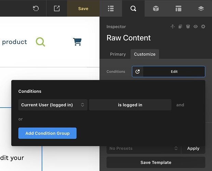Click the 'is logged in' condition selector
Screen dimensions: 212x171
coord(130,105)
